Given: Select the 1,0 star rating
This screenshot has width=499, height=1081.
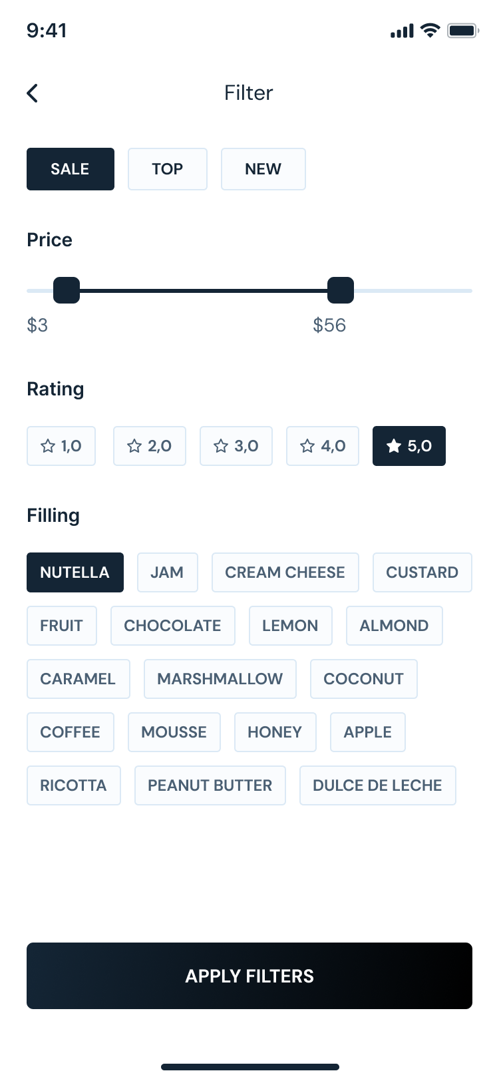Looking at the screenshot, I should tap(61, 446).
